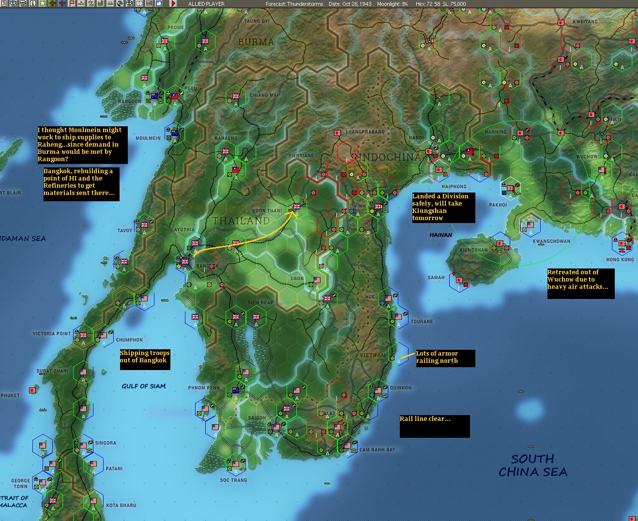Click the cloud weather toolbar icon
The height and width of the screenshot is (521, 638).
[x=159, y=3]
